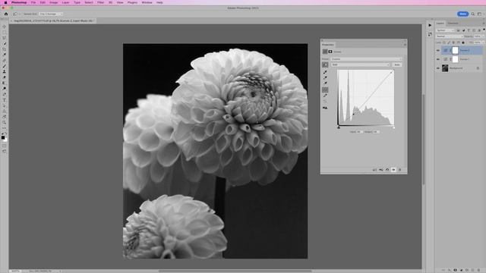Toggle lock all padlock in Layers
Image resolution: width=486 pixels, height=273 pixels.
[463, 42]
